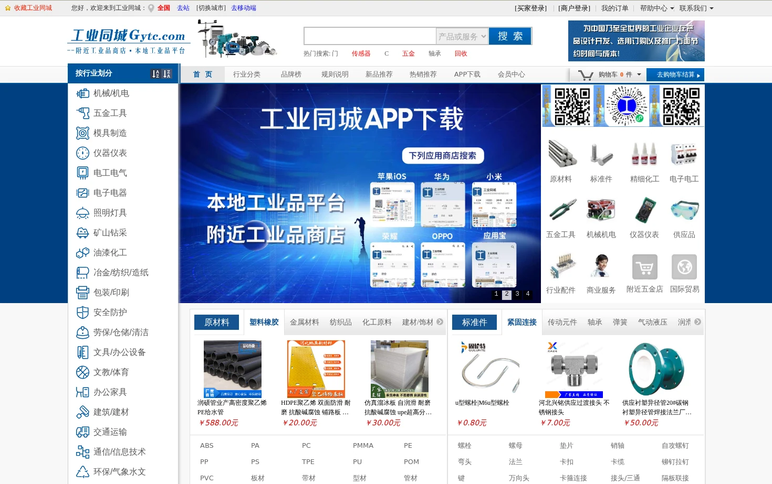
Task: Open the 商户登录 link
Action: (x=574, y=8)
